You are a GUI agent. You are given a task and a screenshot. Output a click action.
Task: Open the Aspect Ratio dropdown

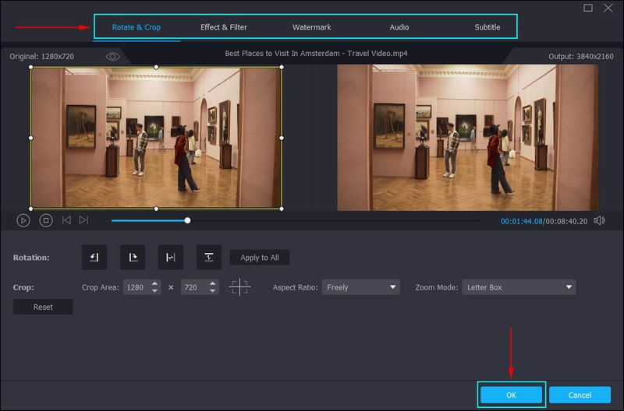click(361, 287)
